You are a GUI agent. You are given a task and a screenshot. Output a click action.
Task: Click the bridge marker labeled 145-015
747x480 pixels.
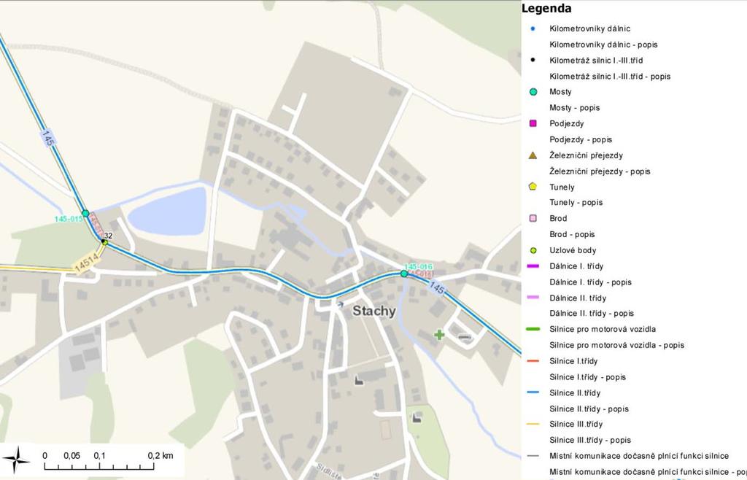[85, 214]
